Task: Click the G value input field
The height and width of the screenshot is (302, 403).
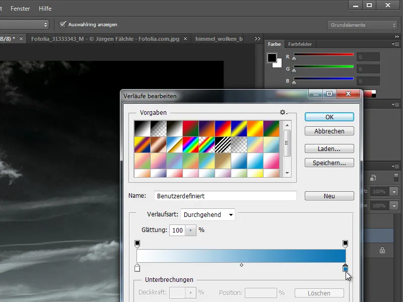Action: click(x=368, y=69)
